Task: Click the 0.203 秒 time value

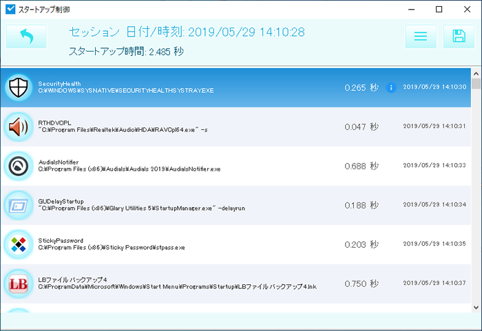Action: tap(361, 245)
